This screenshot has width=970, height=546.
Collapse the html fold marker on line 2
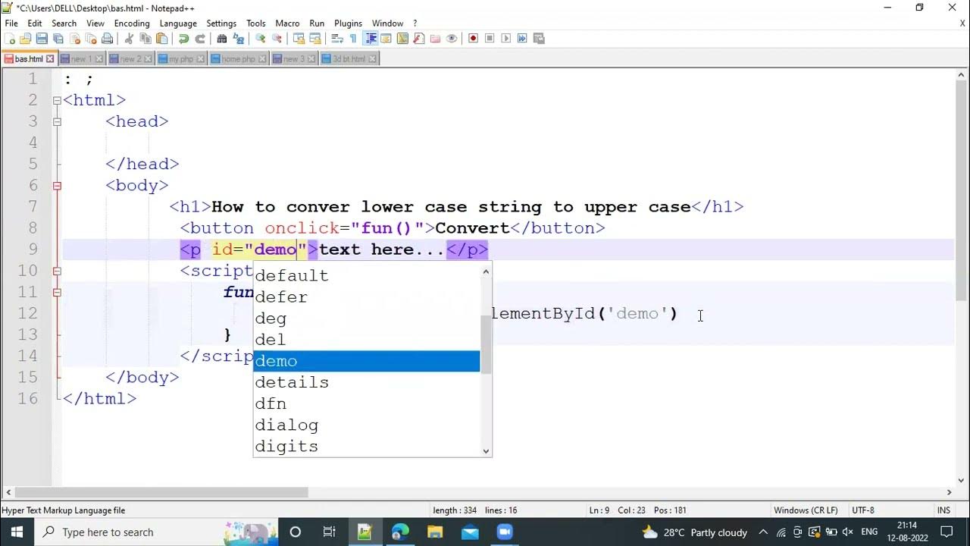click(57, 100)
